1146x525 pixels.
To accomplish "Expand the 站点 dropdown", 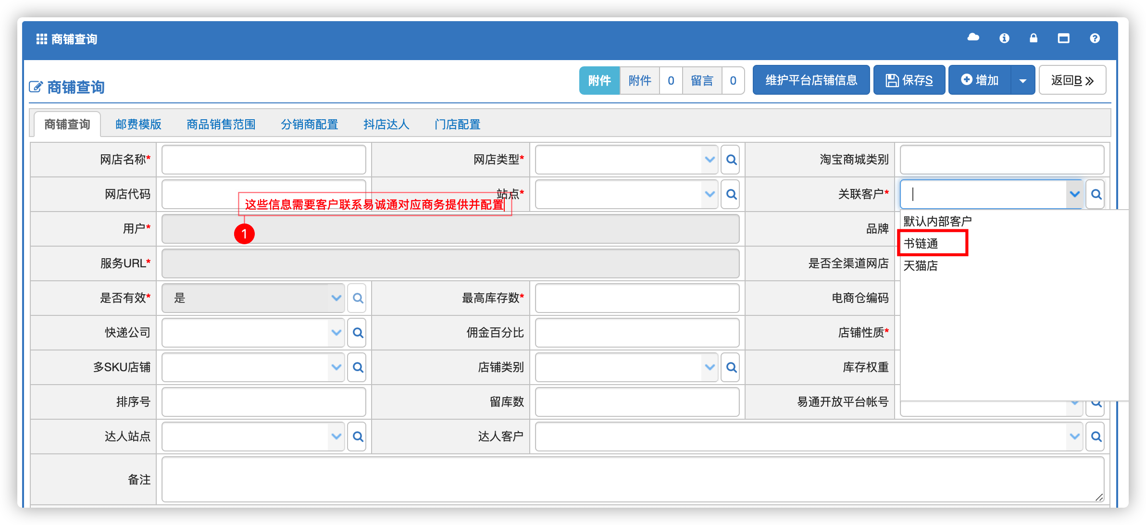I will [710, 194].
